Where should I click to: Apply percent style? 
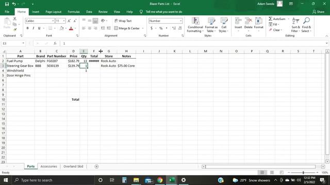(x=161, y=28)
